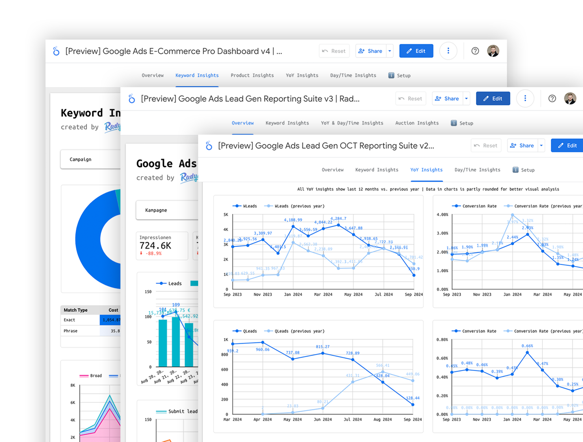
Task: Click the 'All YoY insights show last 12 months' note
Action: point(428,189)
